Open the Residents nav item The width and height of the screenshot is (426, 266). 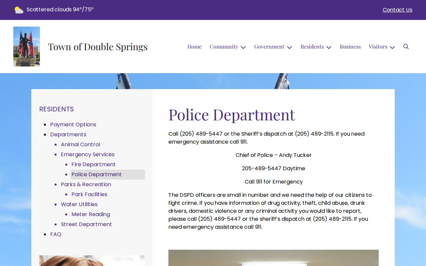pyautogui.click(x=312, y=47)
